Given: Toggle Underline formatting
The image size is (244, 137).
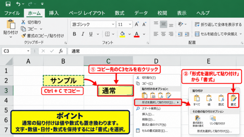Looking at the screenshot, I should [x=91, y=34].
